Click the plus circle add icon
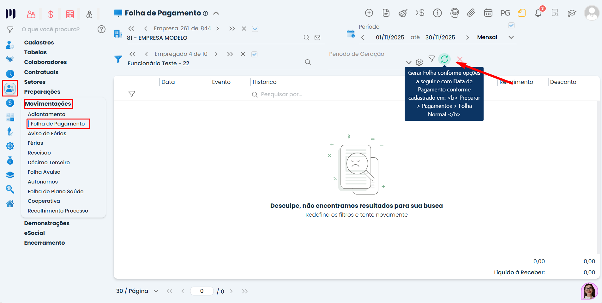This screenshot has width=602, height=303. pos(369,13)
